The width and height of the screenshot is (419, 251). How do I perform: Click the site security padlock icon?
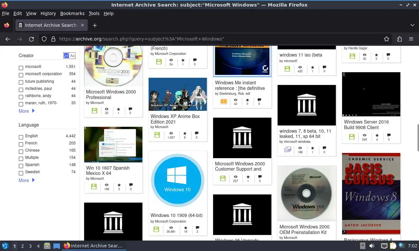point(53,39)
